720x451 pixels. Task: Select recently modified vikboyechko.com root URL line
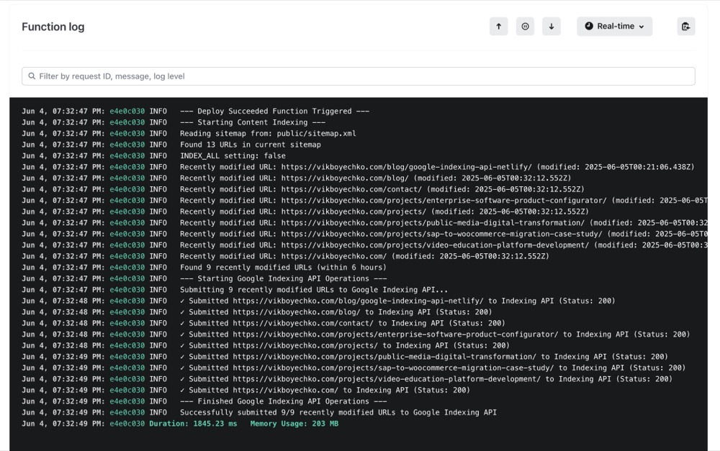click(286, 257)
